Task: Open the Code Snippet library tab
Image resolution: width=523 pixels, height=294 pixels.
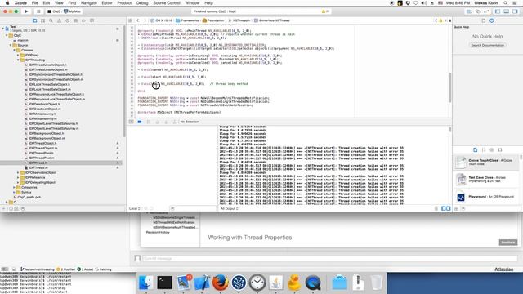Action: tap(484, 150)
